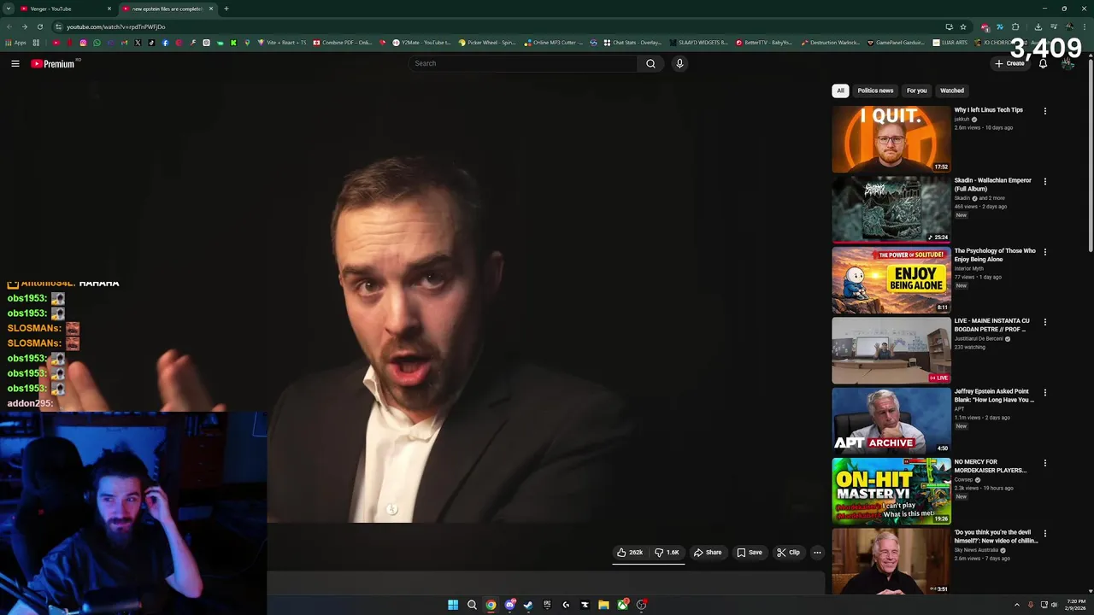Click the YouTube search input field
This screenshot has width=1094, height=615.
click(523, 63)
